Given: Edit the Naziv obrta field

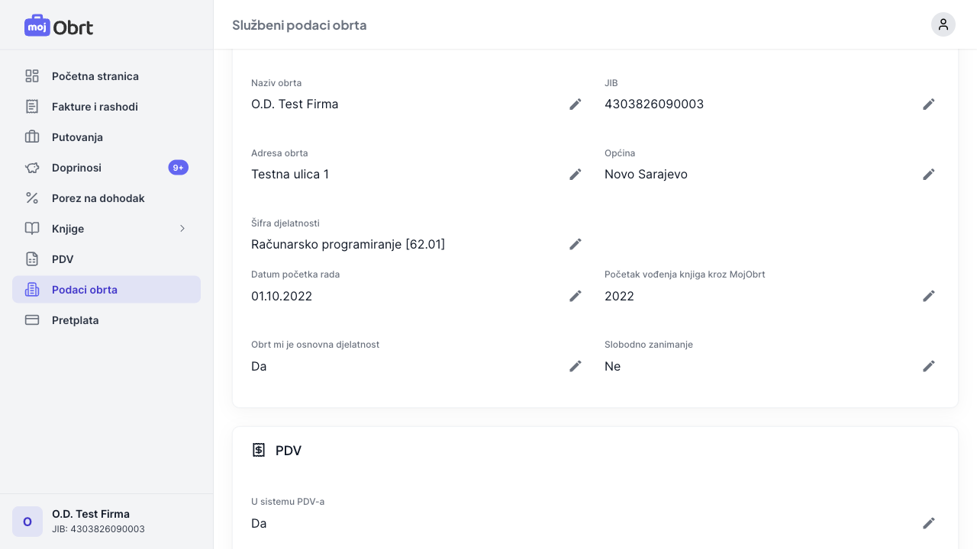Looking at the screenshot, I should pyautogui.click(x=576, y=104).
